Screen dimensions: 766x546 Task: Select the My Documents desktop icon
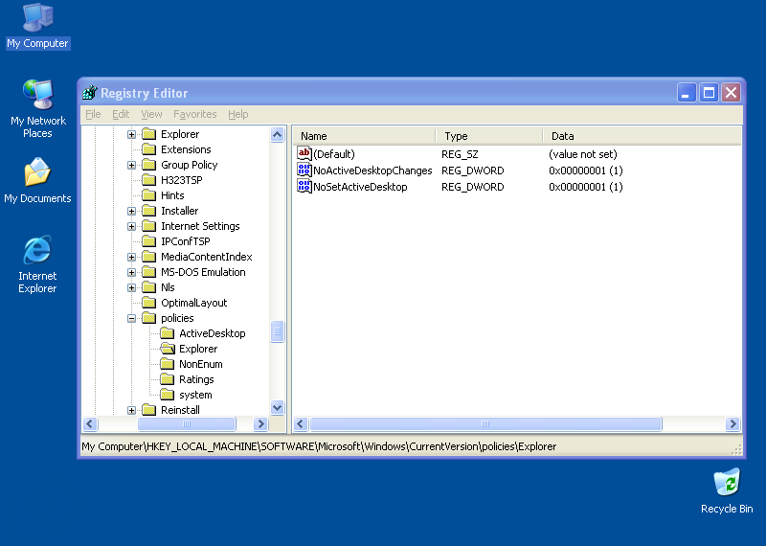(37, 180)
